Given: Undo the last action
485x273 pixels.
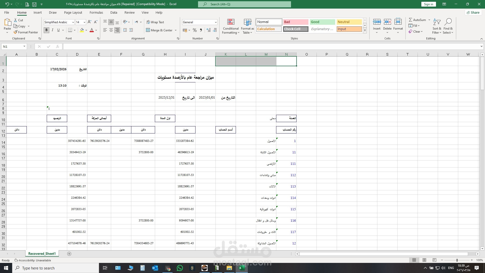Looking at the screenshot, I should pos(7,4).
